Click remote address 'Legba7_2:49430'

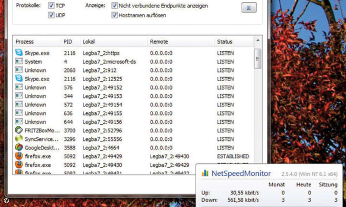coord(170,157)
